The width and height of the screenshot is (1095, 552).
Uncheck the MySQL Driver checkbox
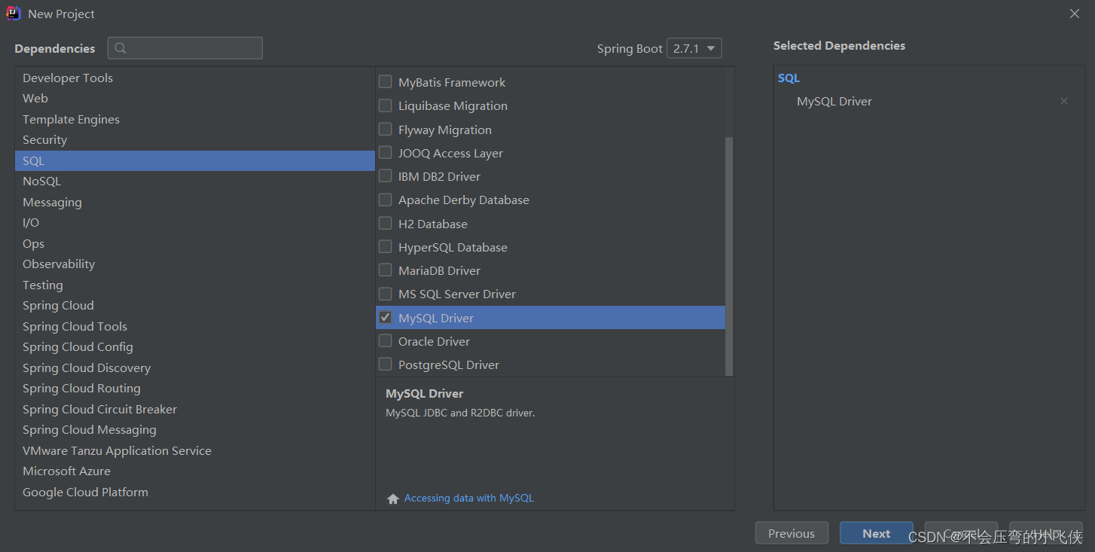(385, 318)
